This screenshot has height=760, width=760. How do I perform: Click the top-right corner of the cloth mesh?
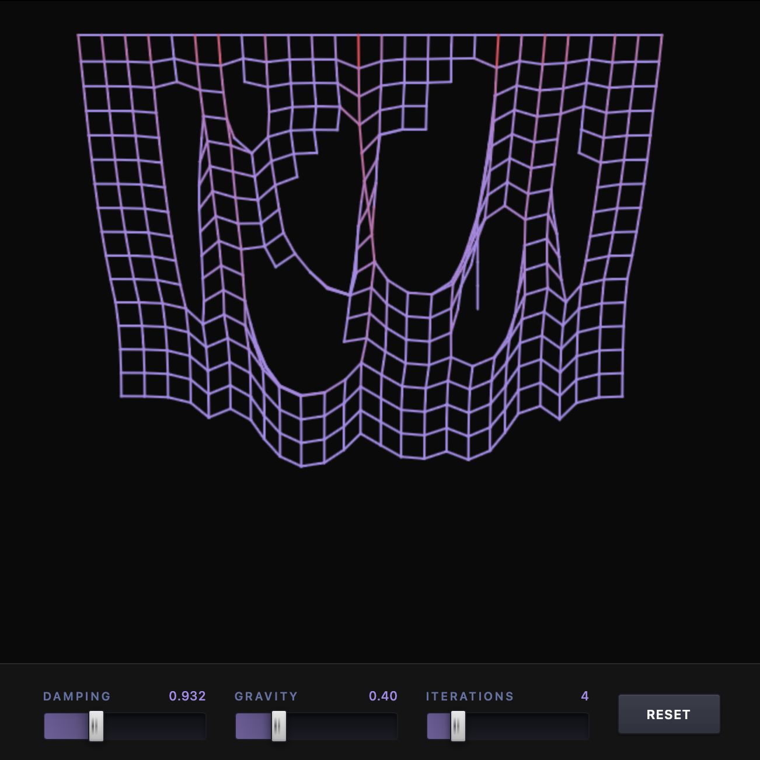coord(661,35)
